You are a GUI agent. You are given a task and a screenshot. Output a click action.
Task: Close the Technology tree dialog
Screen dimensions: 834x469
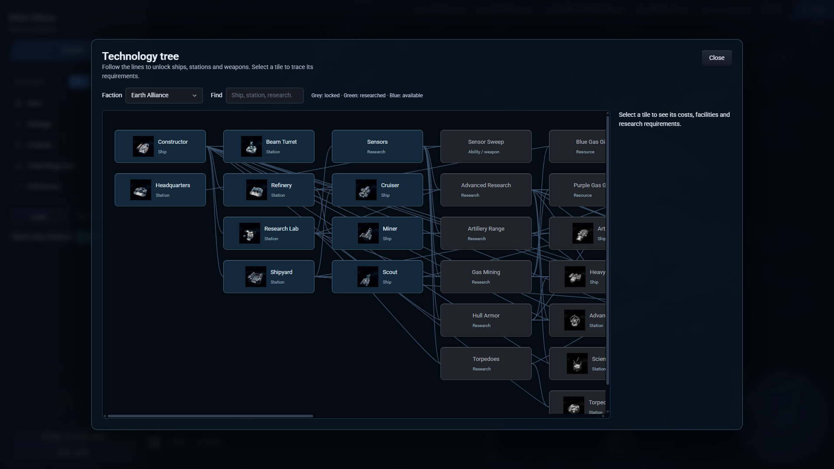[717, 58]
